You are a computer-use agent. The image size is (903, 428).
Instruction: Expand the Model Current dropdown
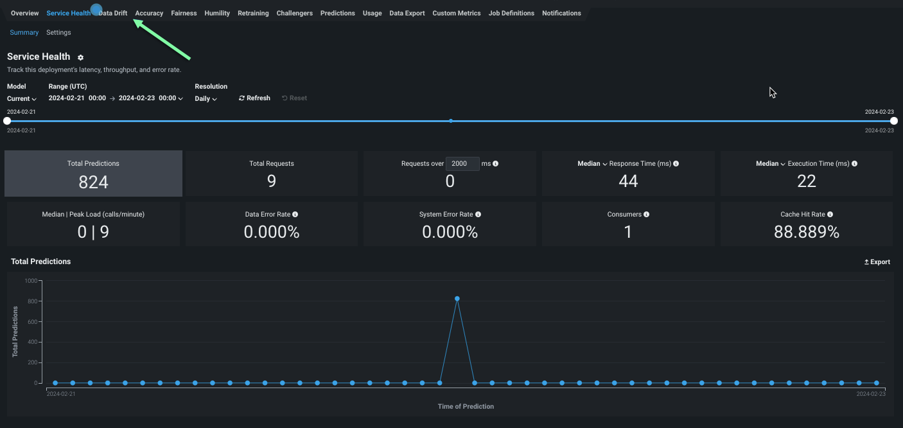tap(22, 99)
